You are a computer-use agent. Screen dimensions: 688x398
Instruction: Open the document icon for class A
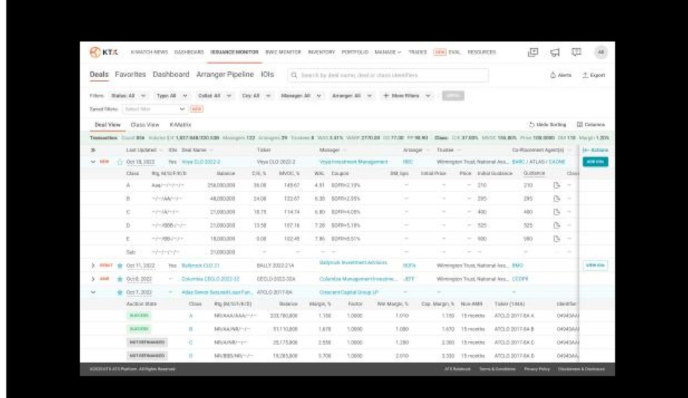tap(557, 185)
